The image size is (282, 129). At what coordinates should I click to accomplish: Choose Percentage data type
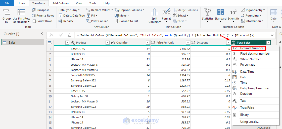coord(255,65)
